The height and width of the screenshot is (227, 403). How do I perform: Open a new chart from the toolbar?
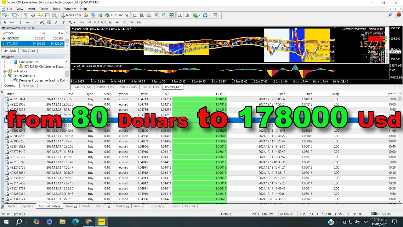5,15
